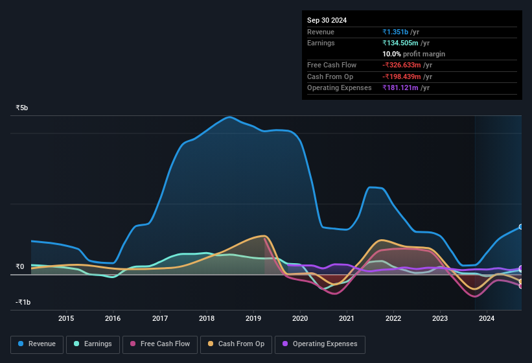Click the ₹0 y-axis label
This screenshot has height=363, width=532.
click(19, 266)
